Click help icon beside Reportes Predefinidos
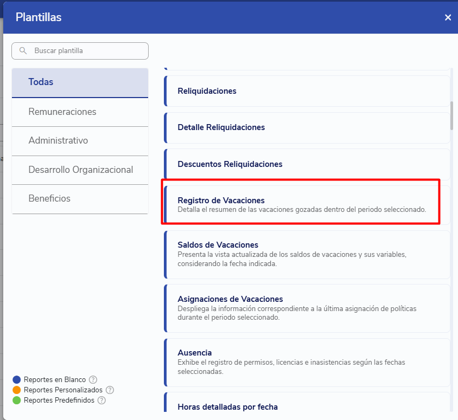Viewport: 458px width, 420px height. [101, 400]
